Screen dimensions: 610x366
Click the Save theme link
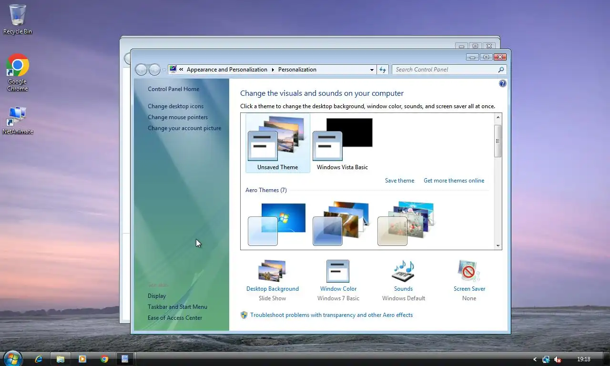click(399, 181)
